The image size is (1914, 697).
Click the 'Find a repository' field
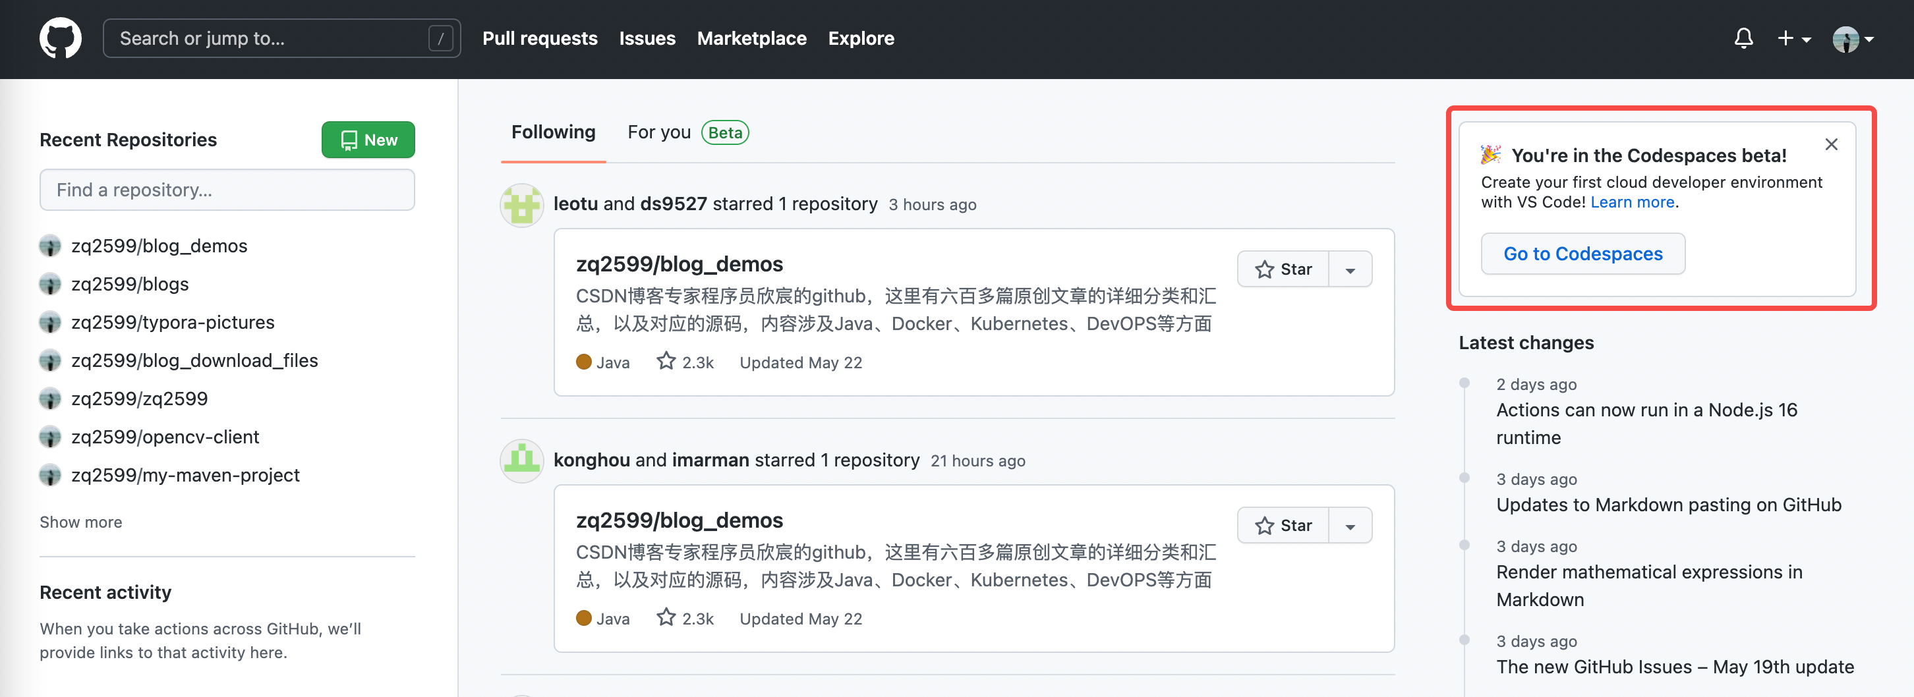227,190
